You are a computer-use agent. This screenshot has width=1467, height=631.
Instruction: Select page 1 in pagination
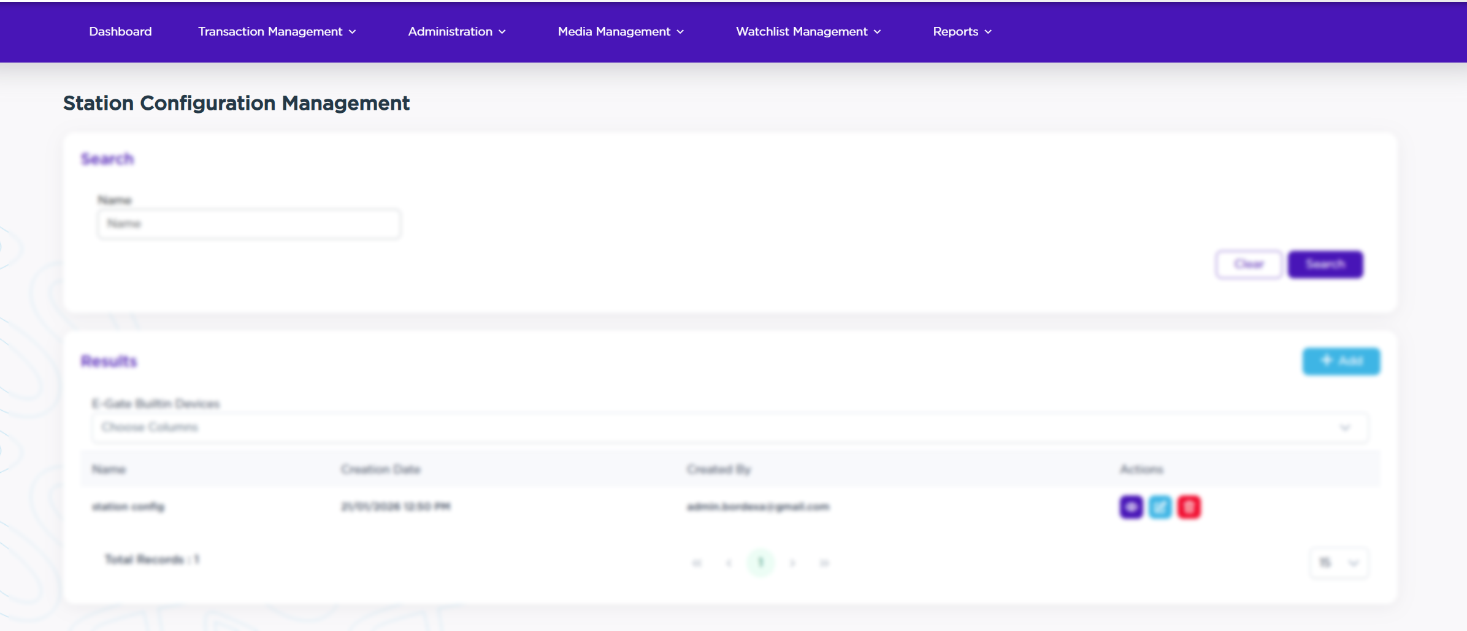click(760, 563)
